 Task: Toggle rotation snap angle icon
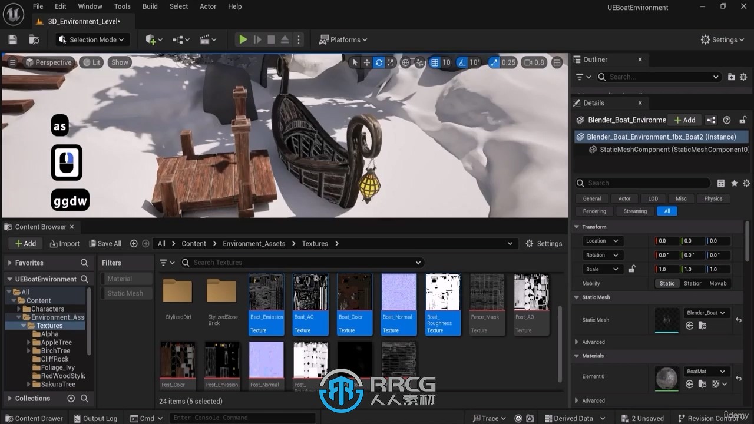(462, 62)
